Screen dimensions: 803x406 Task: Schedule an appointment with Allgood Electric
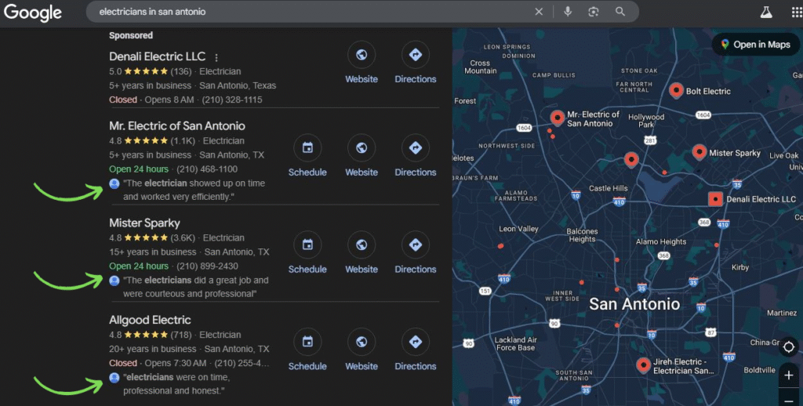click(x=307, y=342)
